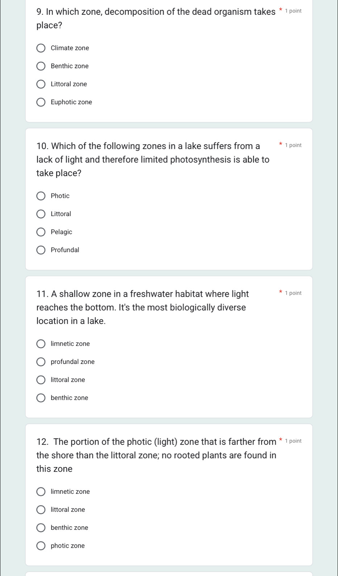Viewport: 338px width, 576px height.
Task: Choose Photic for question 10
Action: click(41, 196)
